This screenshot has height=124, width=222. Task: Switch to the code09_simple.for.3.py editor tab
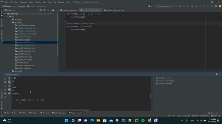tap(115, 10)
